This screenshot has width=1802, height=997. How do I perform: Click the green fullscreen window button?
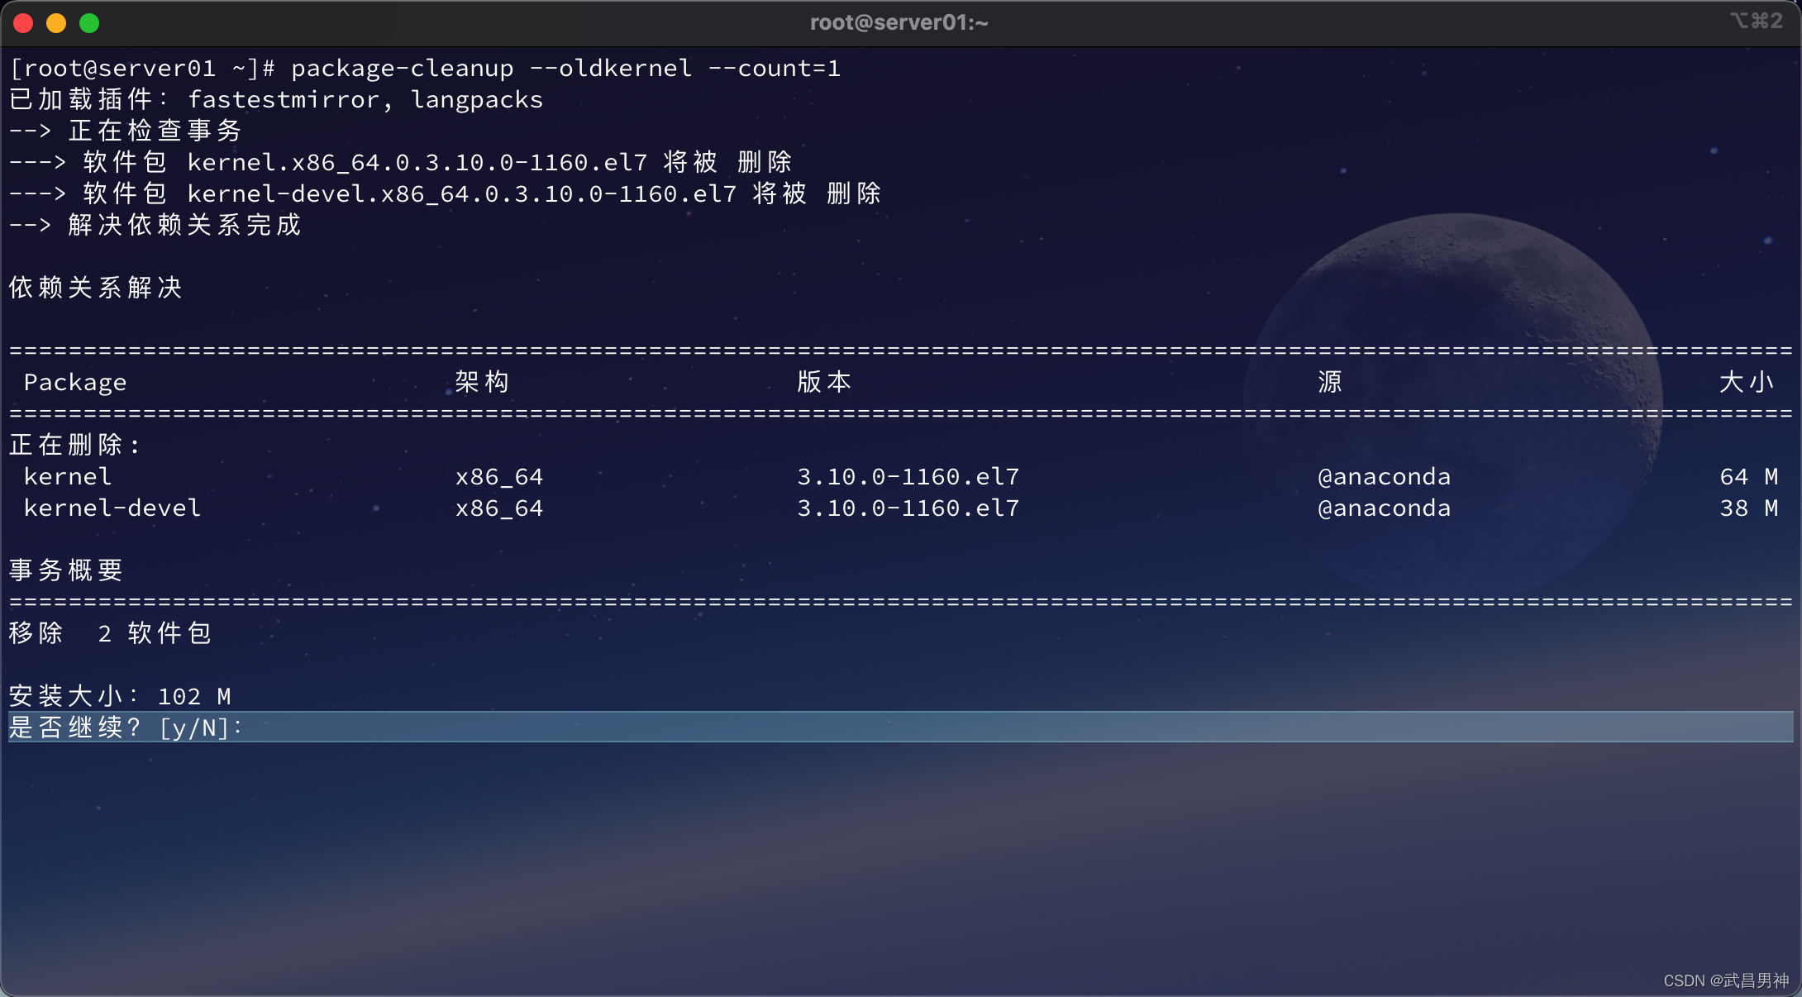(x=89, y=23)
